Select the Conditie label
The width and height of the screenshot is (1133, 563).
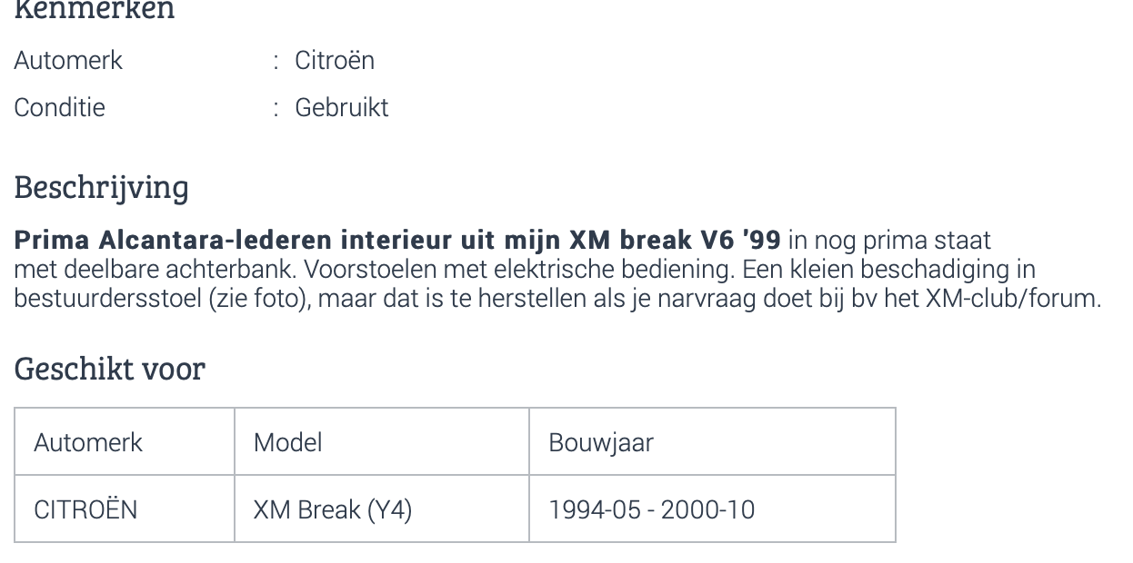pyautogui.click(x=60, y=108)
